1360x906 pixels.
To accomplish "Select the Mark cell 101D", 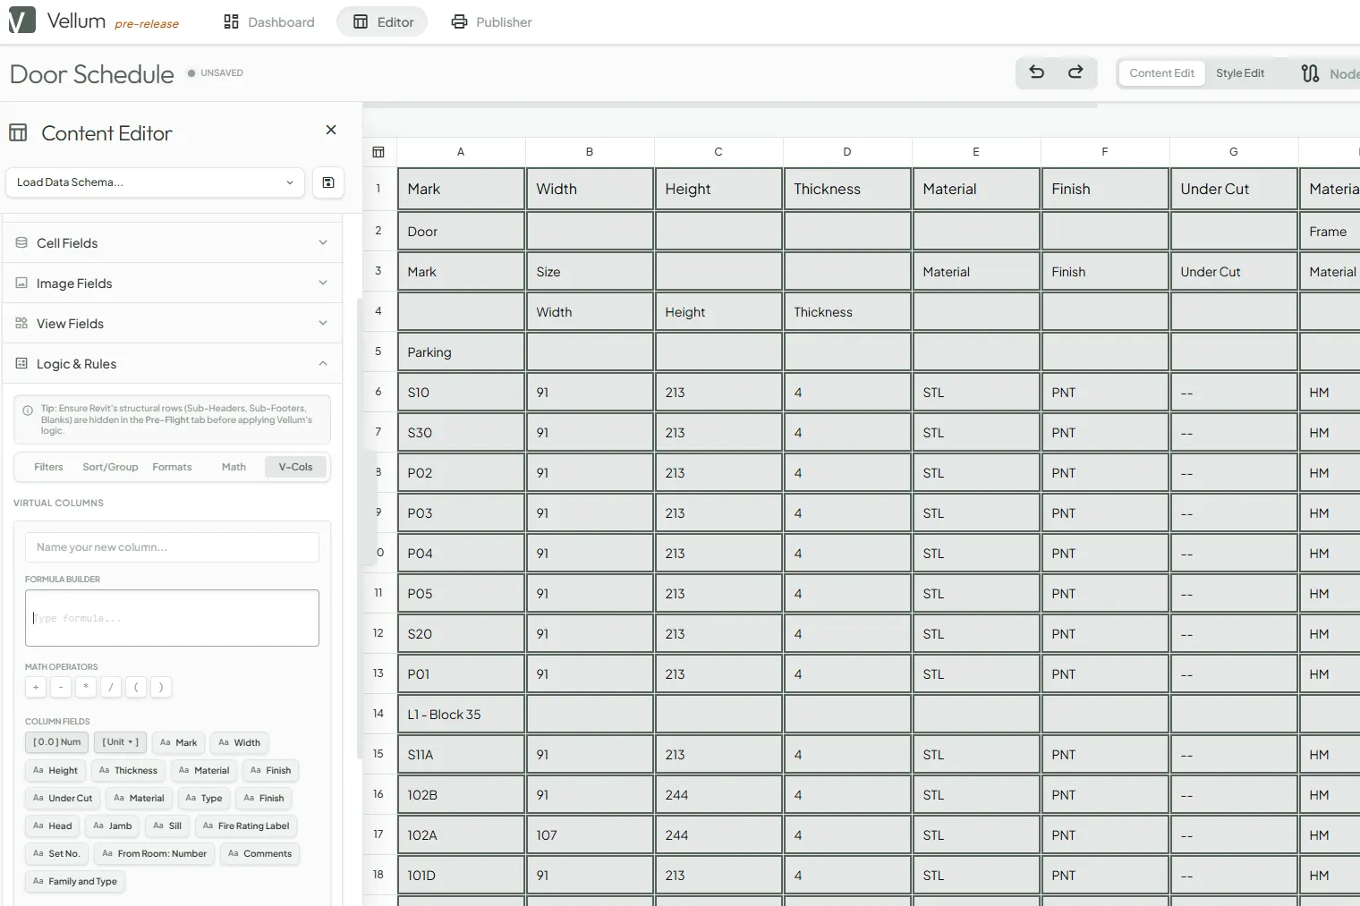I will [461, 876].
